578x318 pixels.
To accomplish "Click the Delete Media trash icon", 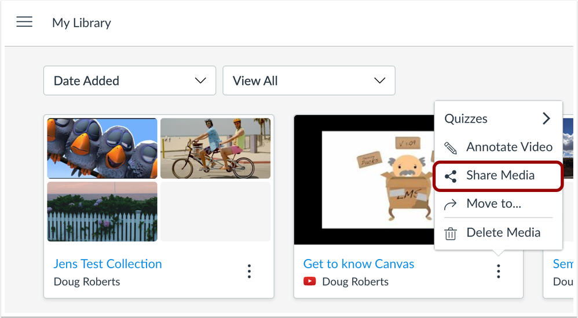I will tap(451, 233).
